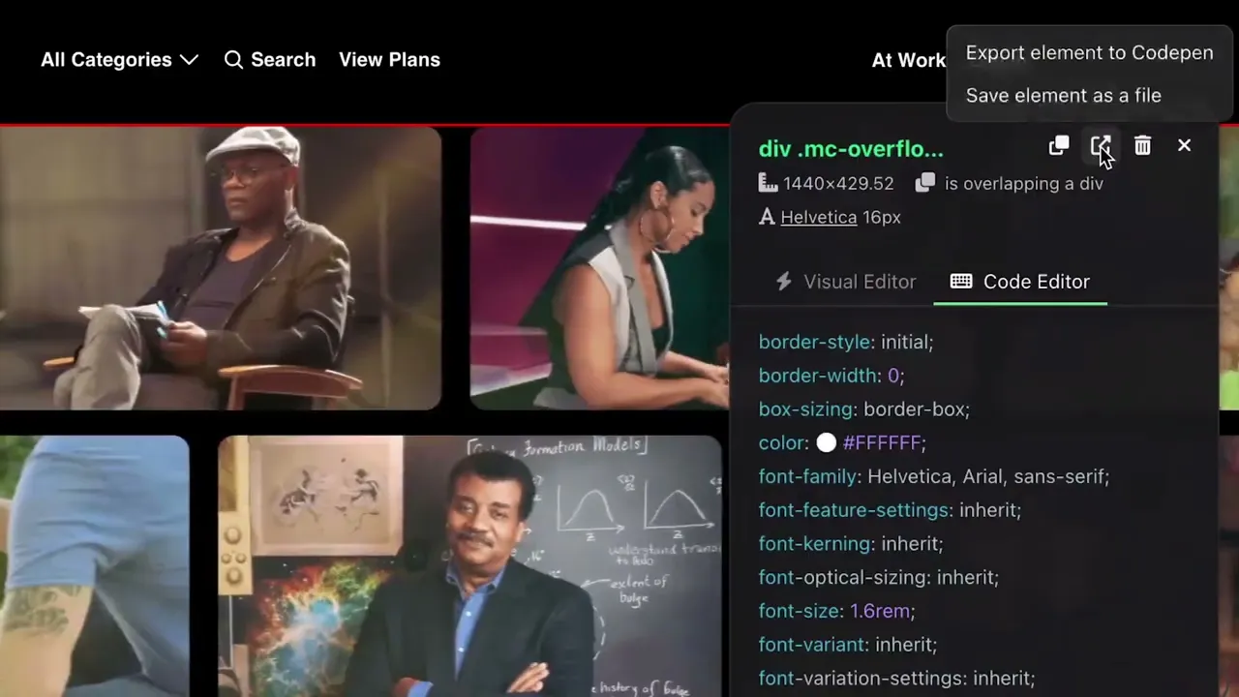Choose Export element to Codepen
This screenshot has height=697, width=1239.
(x=1089, y=52)
